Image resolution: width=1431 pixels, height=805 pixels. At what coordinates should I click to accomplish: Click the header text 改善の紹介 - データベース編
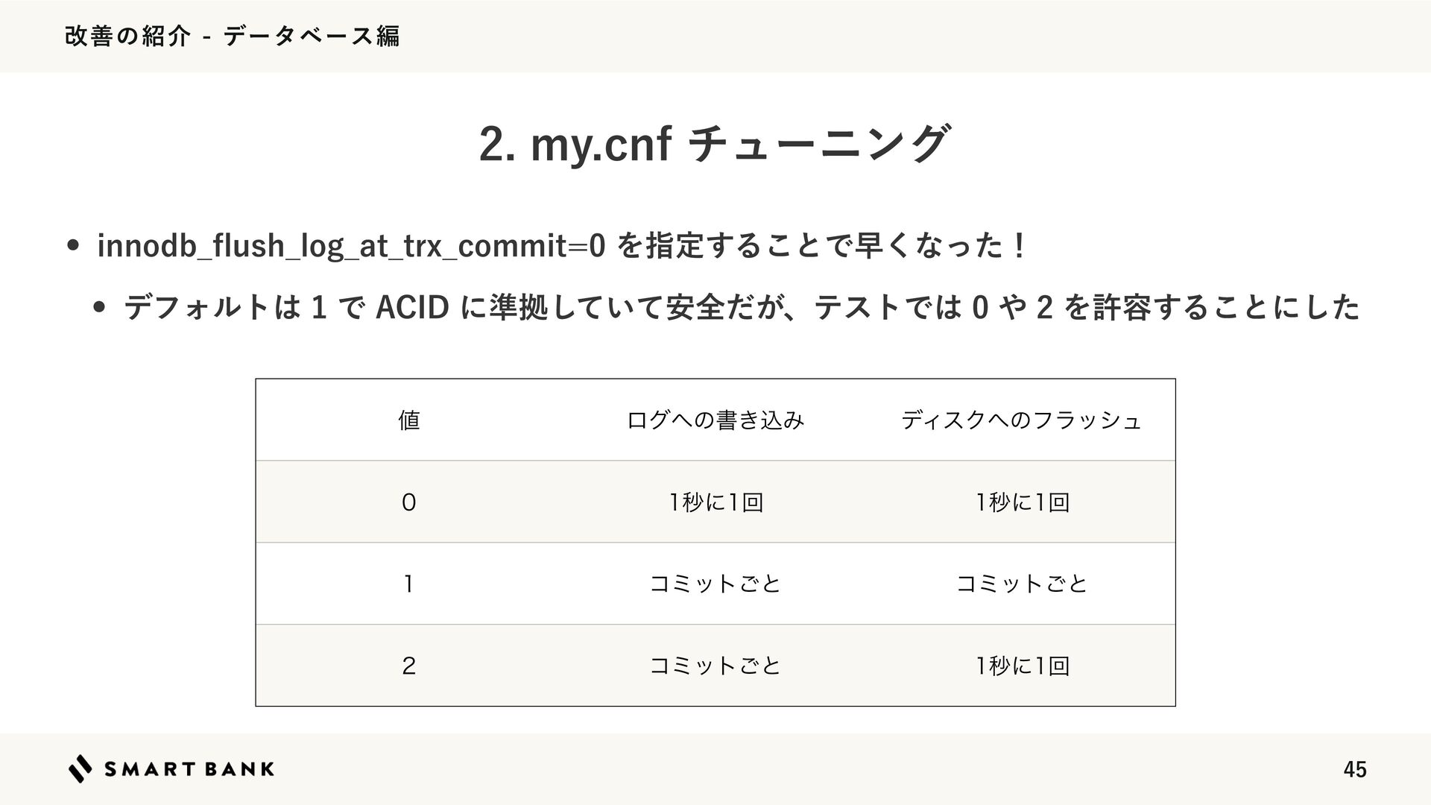pos(232,36)
